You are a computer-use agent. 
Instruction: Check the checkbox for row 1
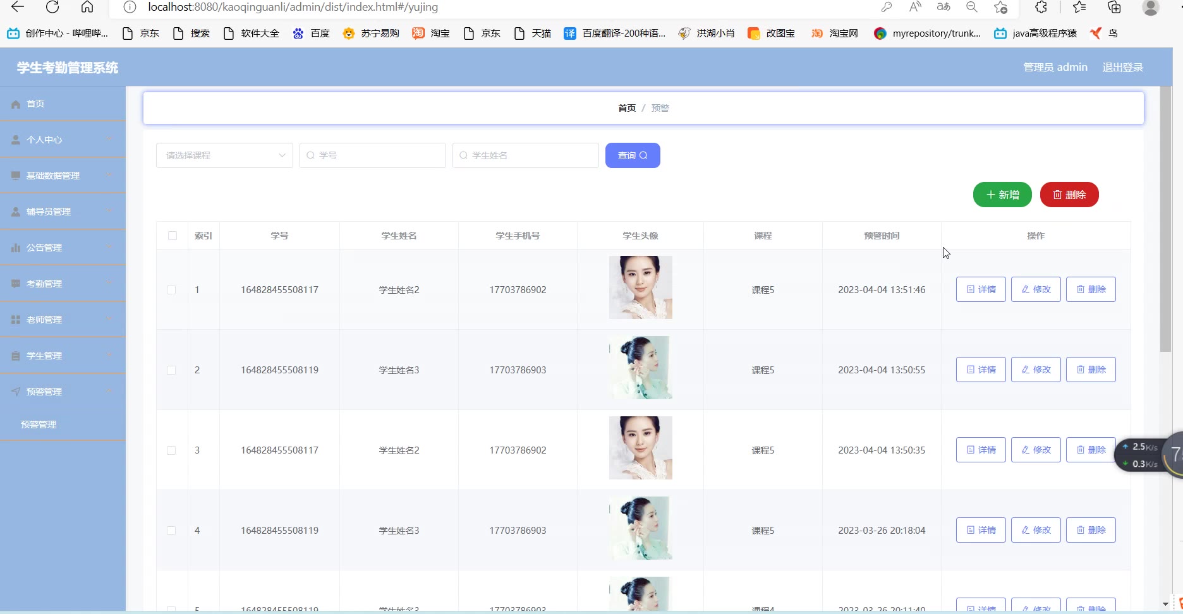click(171, 290)
